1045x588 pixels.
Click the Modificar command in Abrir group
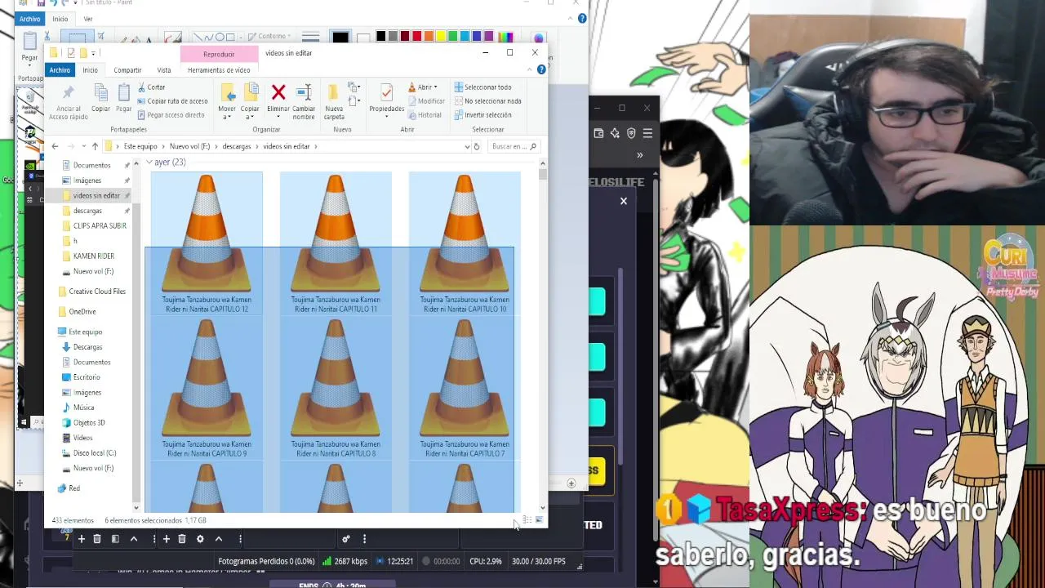[425, 101]
